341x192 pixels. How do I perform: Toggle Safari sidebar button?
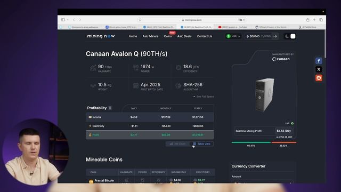tap(63, 20)
